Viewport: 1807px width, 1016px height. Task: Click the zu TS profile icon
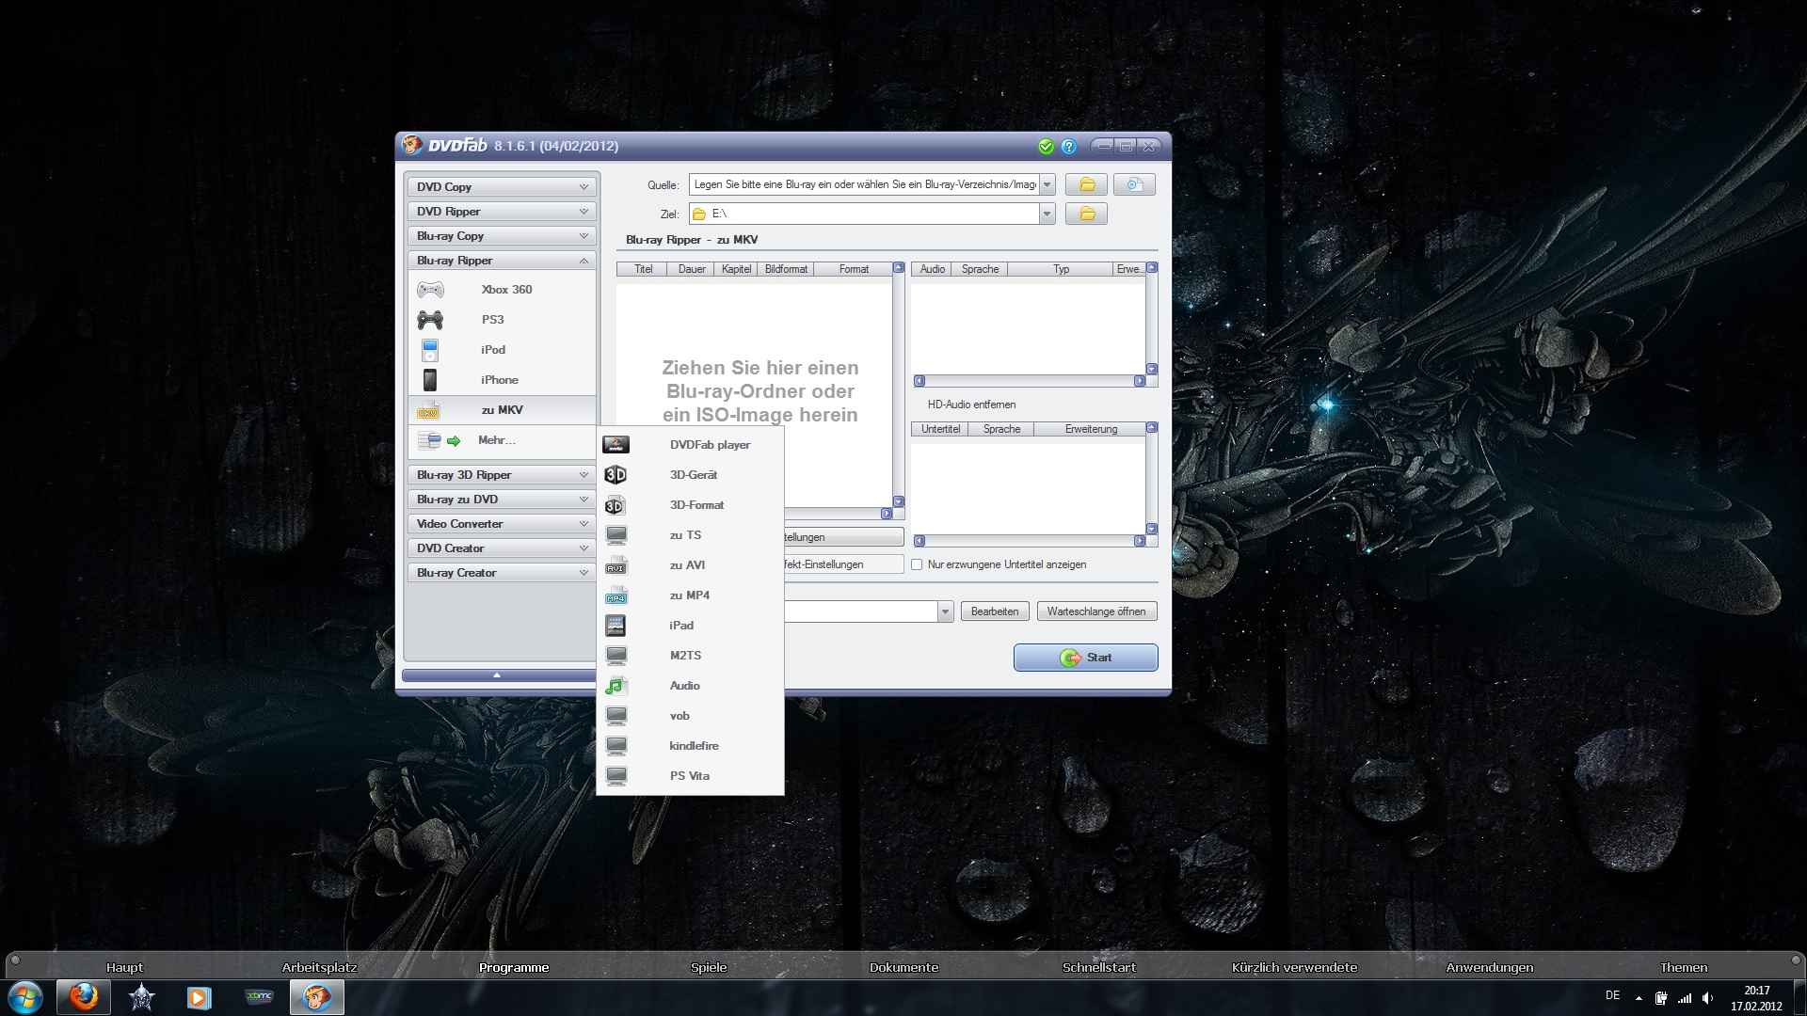click(x=616, y=535)
